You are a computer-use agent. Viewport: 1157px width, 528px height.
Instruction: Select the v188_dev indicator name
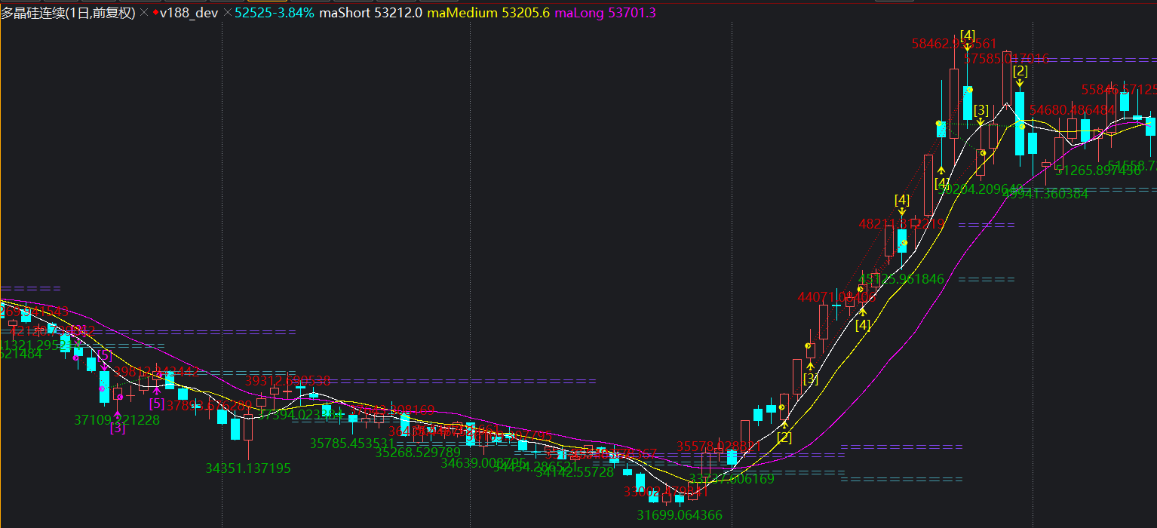[189, 13]
